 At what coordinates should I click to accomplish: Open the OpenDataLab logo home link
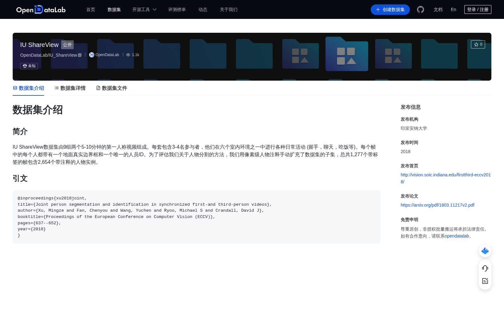[x=41, y=9]
